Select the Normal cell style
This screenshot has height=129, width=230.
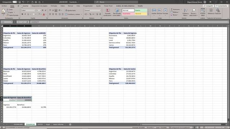pyautogui.click(x=128, y=10)
